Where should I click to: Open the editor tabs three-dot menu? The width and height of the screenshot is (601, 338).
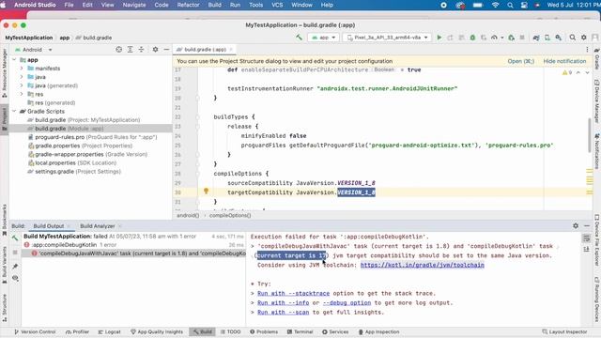(x=587, y=50)
